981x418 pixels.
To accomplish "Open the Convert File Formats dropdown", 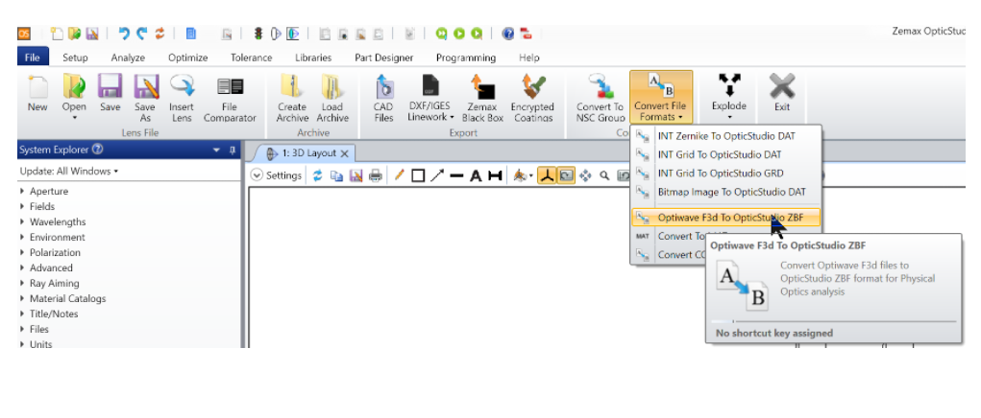I will point(661,98).
